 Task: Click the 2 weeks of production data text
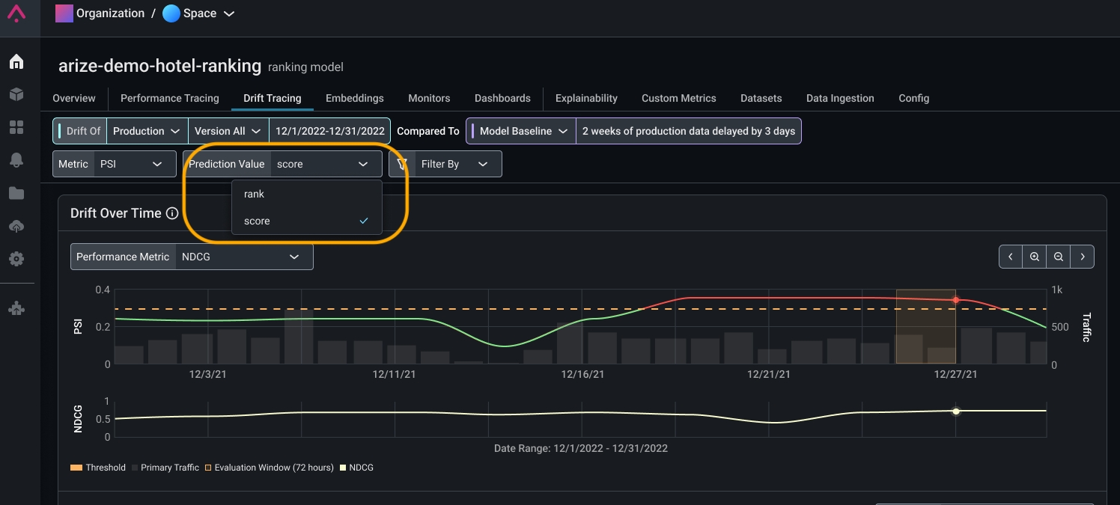[689, 131]
